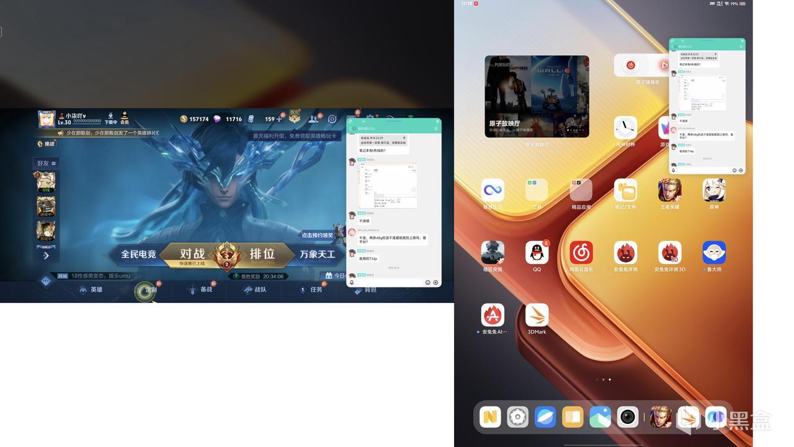Open the 工具 folder

coord(537,190)
